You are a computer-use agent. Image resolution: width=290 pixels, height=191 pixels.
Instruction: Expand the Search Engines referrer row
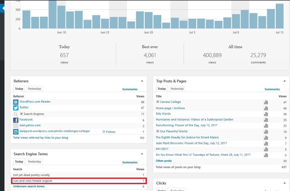click(22, 114)
